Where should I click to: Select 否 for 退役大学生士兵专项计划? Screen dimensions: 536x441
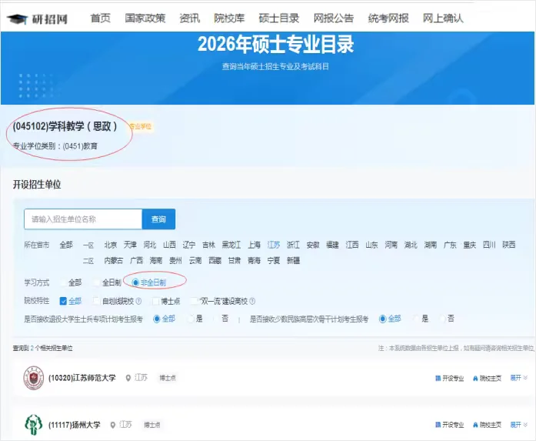point(216,319)
